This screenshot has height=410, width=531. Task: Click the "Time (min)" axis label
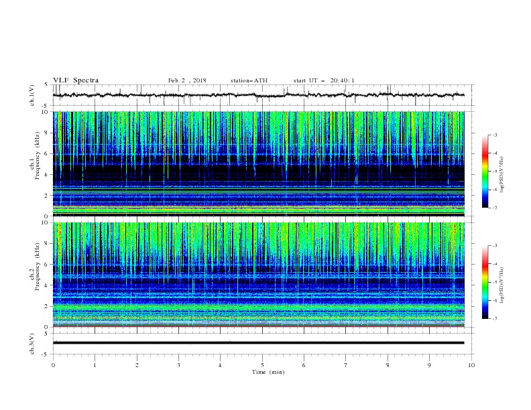click(268, 372)
